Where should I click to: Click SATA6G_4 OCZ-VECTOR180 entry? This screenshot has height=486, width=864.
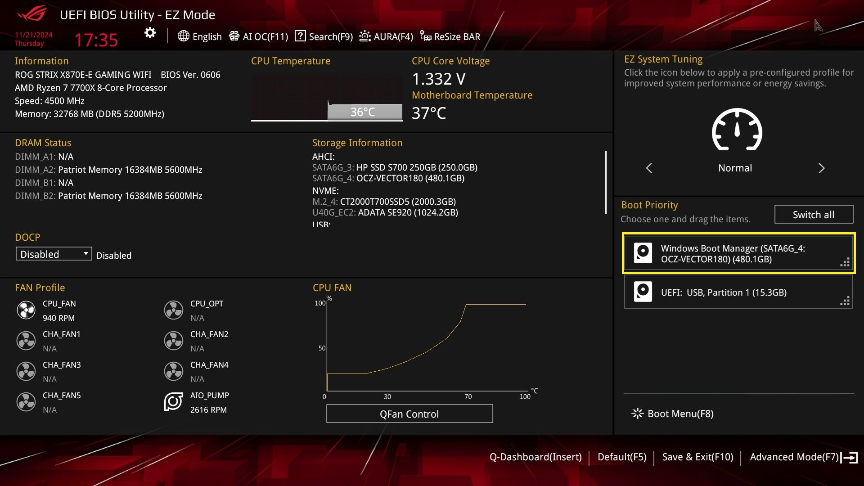coord(388,178)
